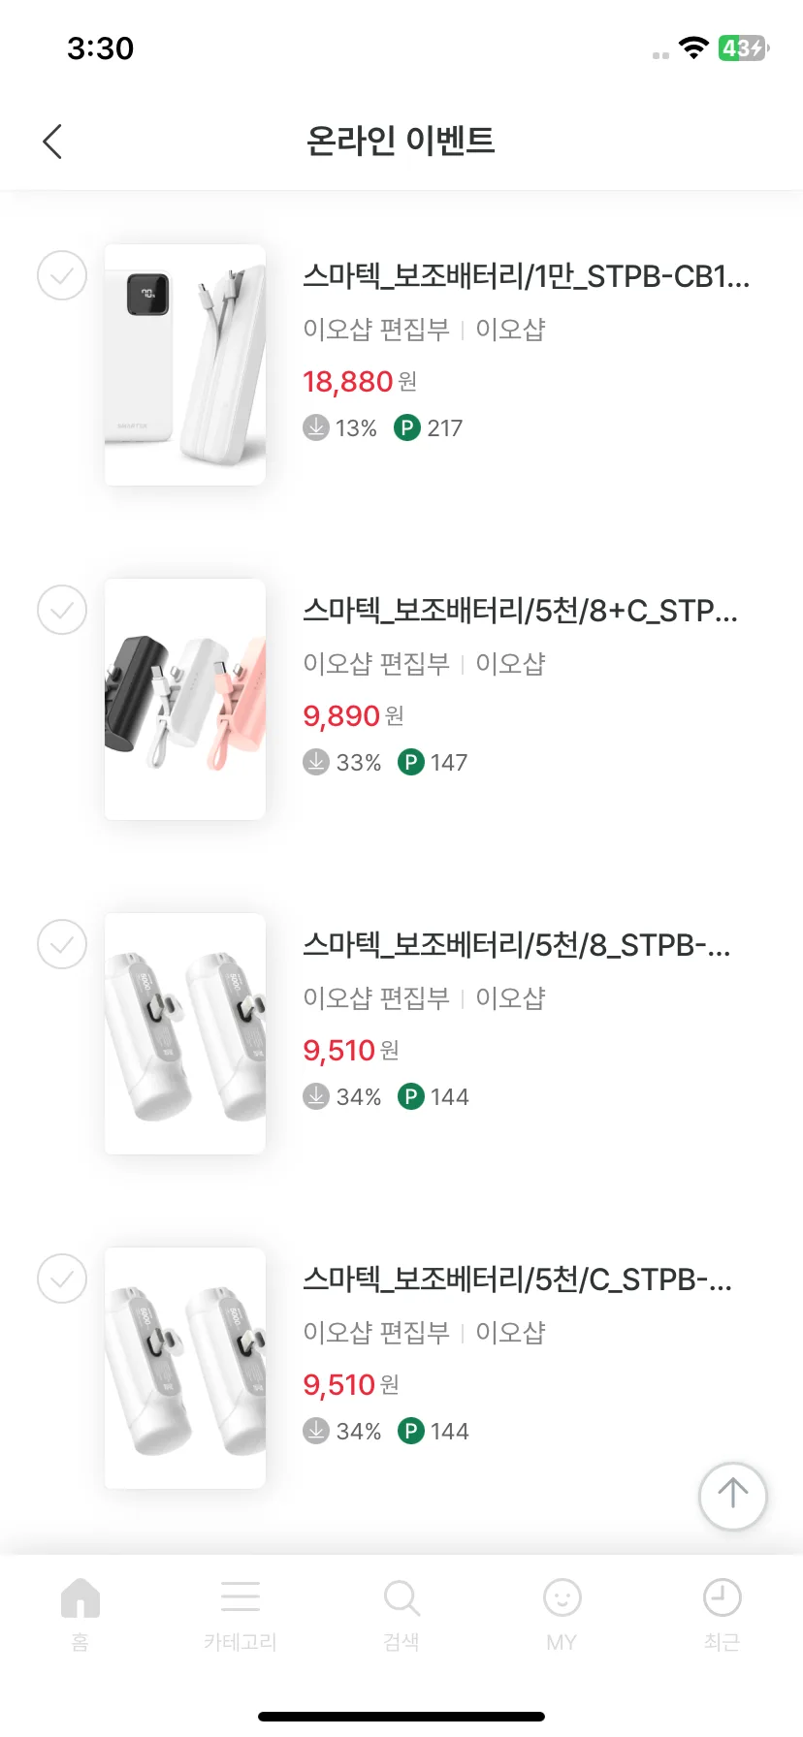
Task: Open white power bank with display thumbnail
Action: [x=185, y=365]
